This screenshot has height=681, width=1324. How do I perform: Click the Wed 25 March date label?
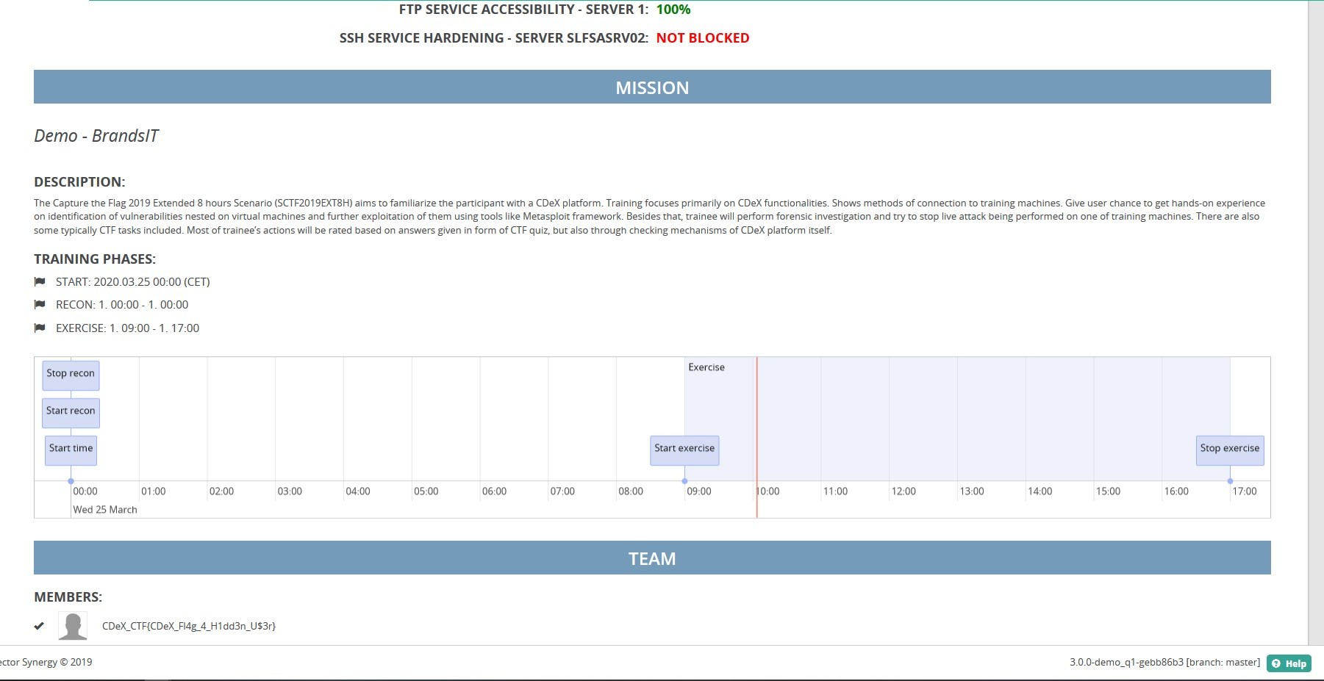coord(104,509)
